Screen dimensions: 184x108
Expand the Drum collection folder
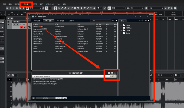121,25
